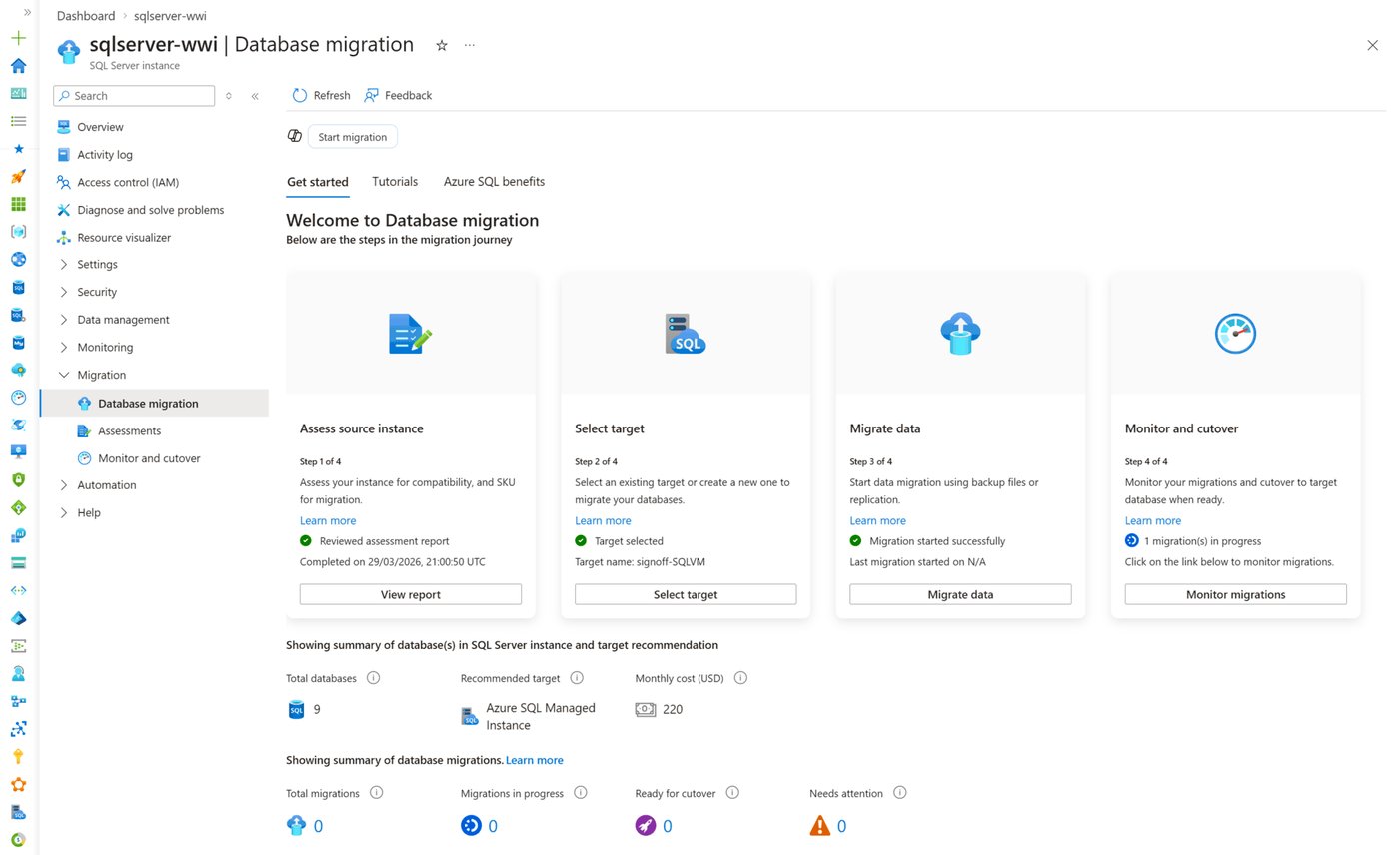Open Database migration in the resource menu

(154, 403)
